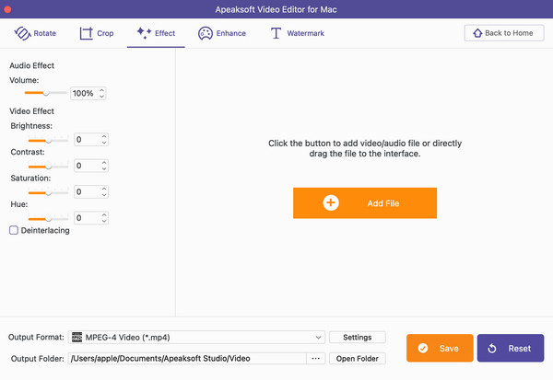Viewport: 553px width, 380px height.
Task: Click the browse ellipsis button for Output Folder
Action: (315, 359)
